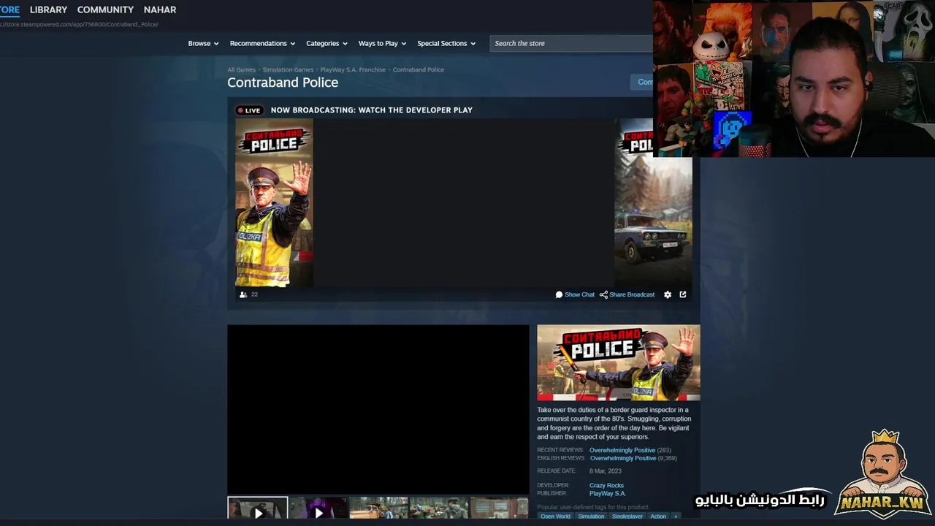935x526 pixels.
Task: Switch to the LIBRARY tab
Action: click(x=48, y=9)
